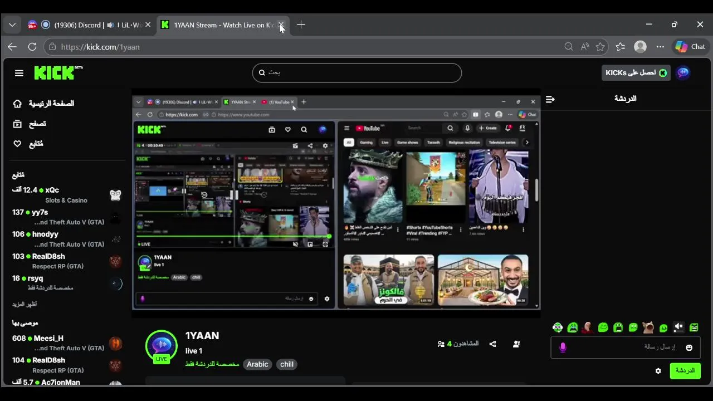Open the user avatar menu on the Kick header
Screen dimensions: 713x401
pyautogui.click(x=683, y=73)
